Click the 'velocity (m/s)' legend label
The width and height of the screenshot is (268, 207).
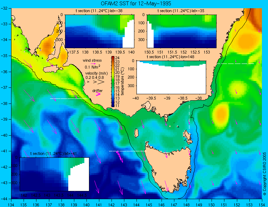pyautogui.click(x=96, y=74)
